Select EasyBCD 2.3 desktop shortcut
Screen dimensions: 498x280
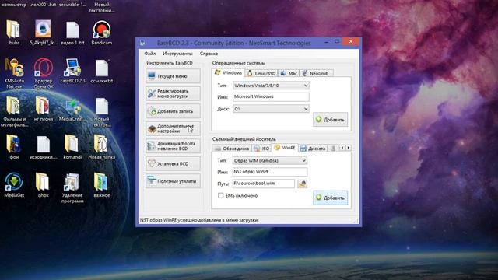(72, 71)
